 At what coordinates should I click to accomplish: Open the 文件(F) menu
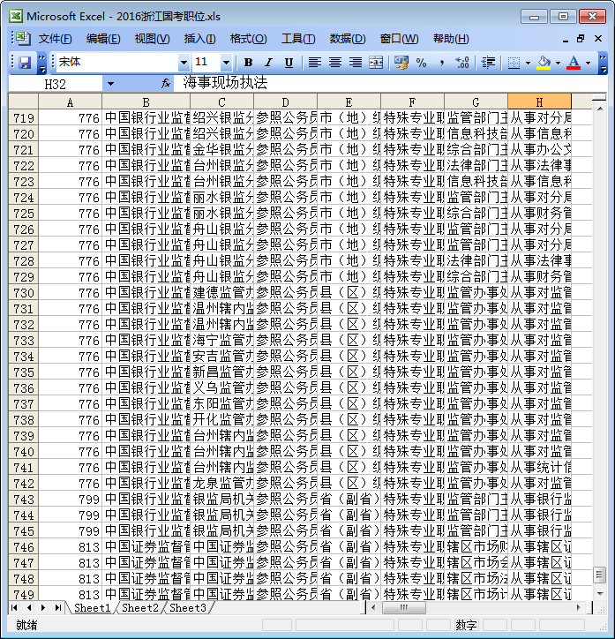point(55,39)
